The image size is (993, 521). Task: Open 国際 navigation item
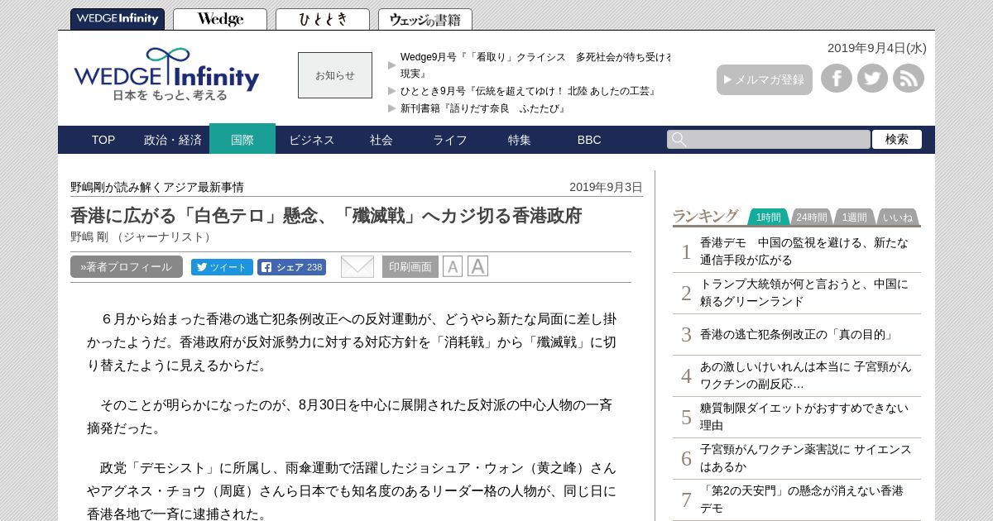click(242, 140)
